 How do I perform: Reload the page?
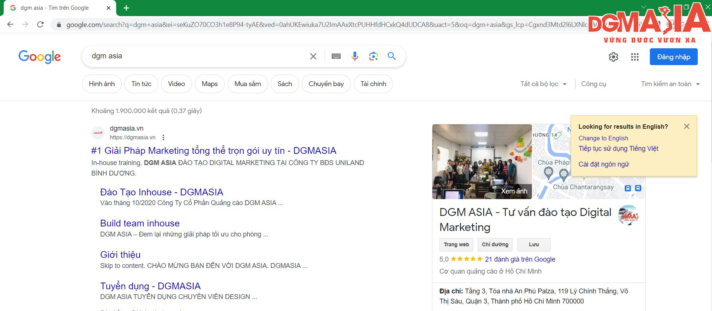pyautogui.click(x=40, y=24)
